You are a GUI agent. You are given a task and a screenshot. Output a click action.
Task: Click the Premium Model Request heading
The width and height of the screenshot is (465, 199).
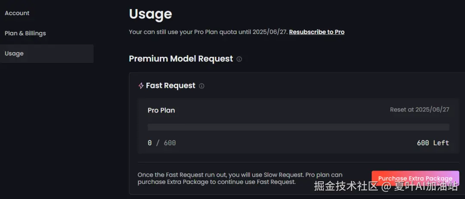tap(181, 59)
